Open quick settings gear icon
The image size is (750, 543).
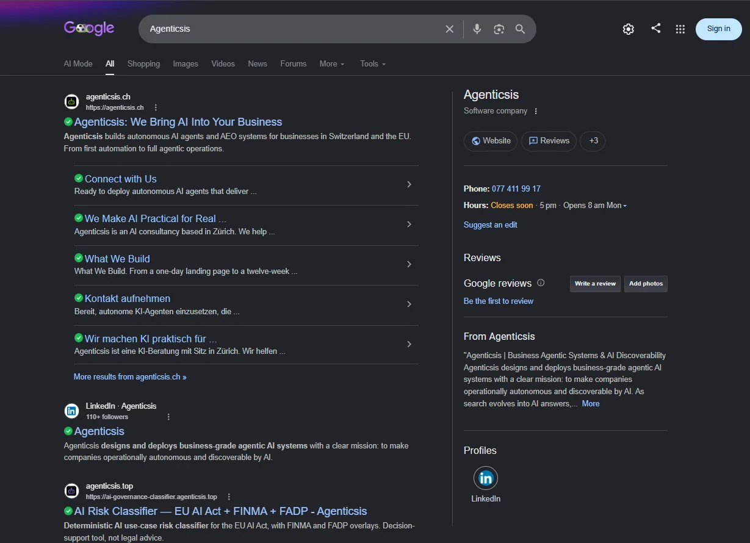click(x=629, y=29)
